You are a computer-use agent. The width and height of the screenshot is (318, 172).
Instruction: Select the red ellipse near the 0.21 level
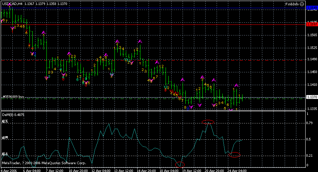(234, 154)
